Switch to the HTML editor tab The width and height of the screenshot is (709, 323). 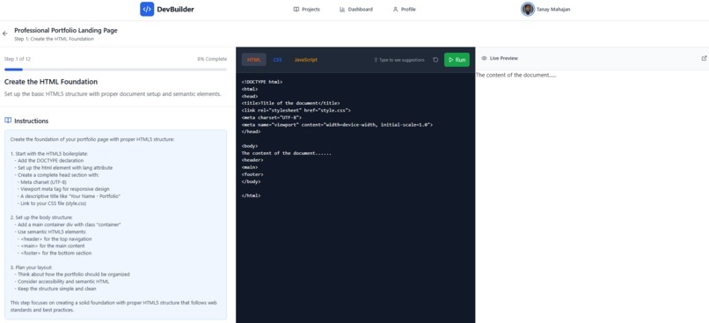(x=254, y=60)
